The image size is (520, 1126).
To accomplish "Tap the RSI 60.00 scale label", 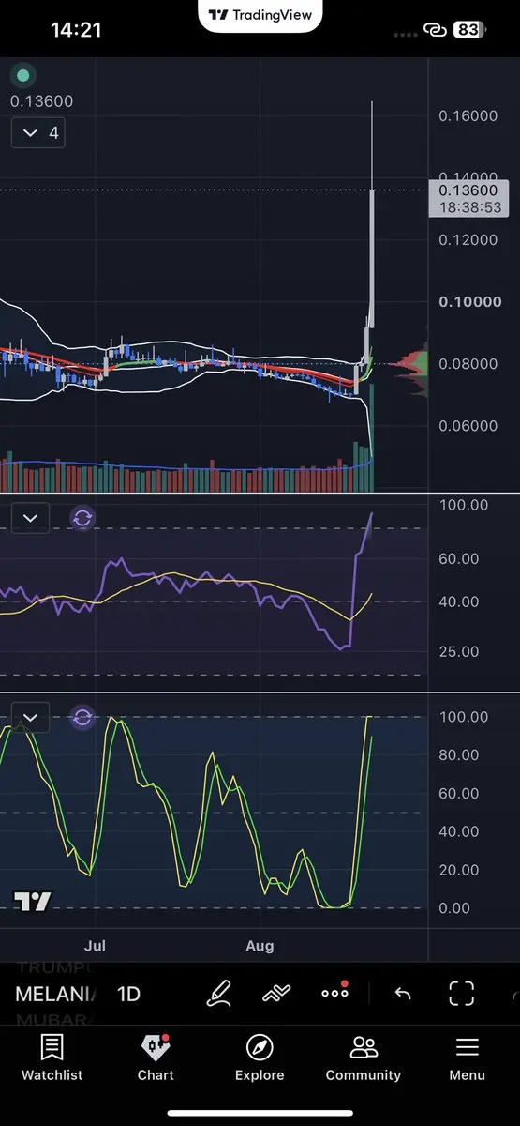I will click(459, 559).
